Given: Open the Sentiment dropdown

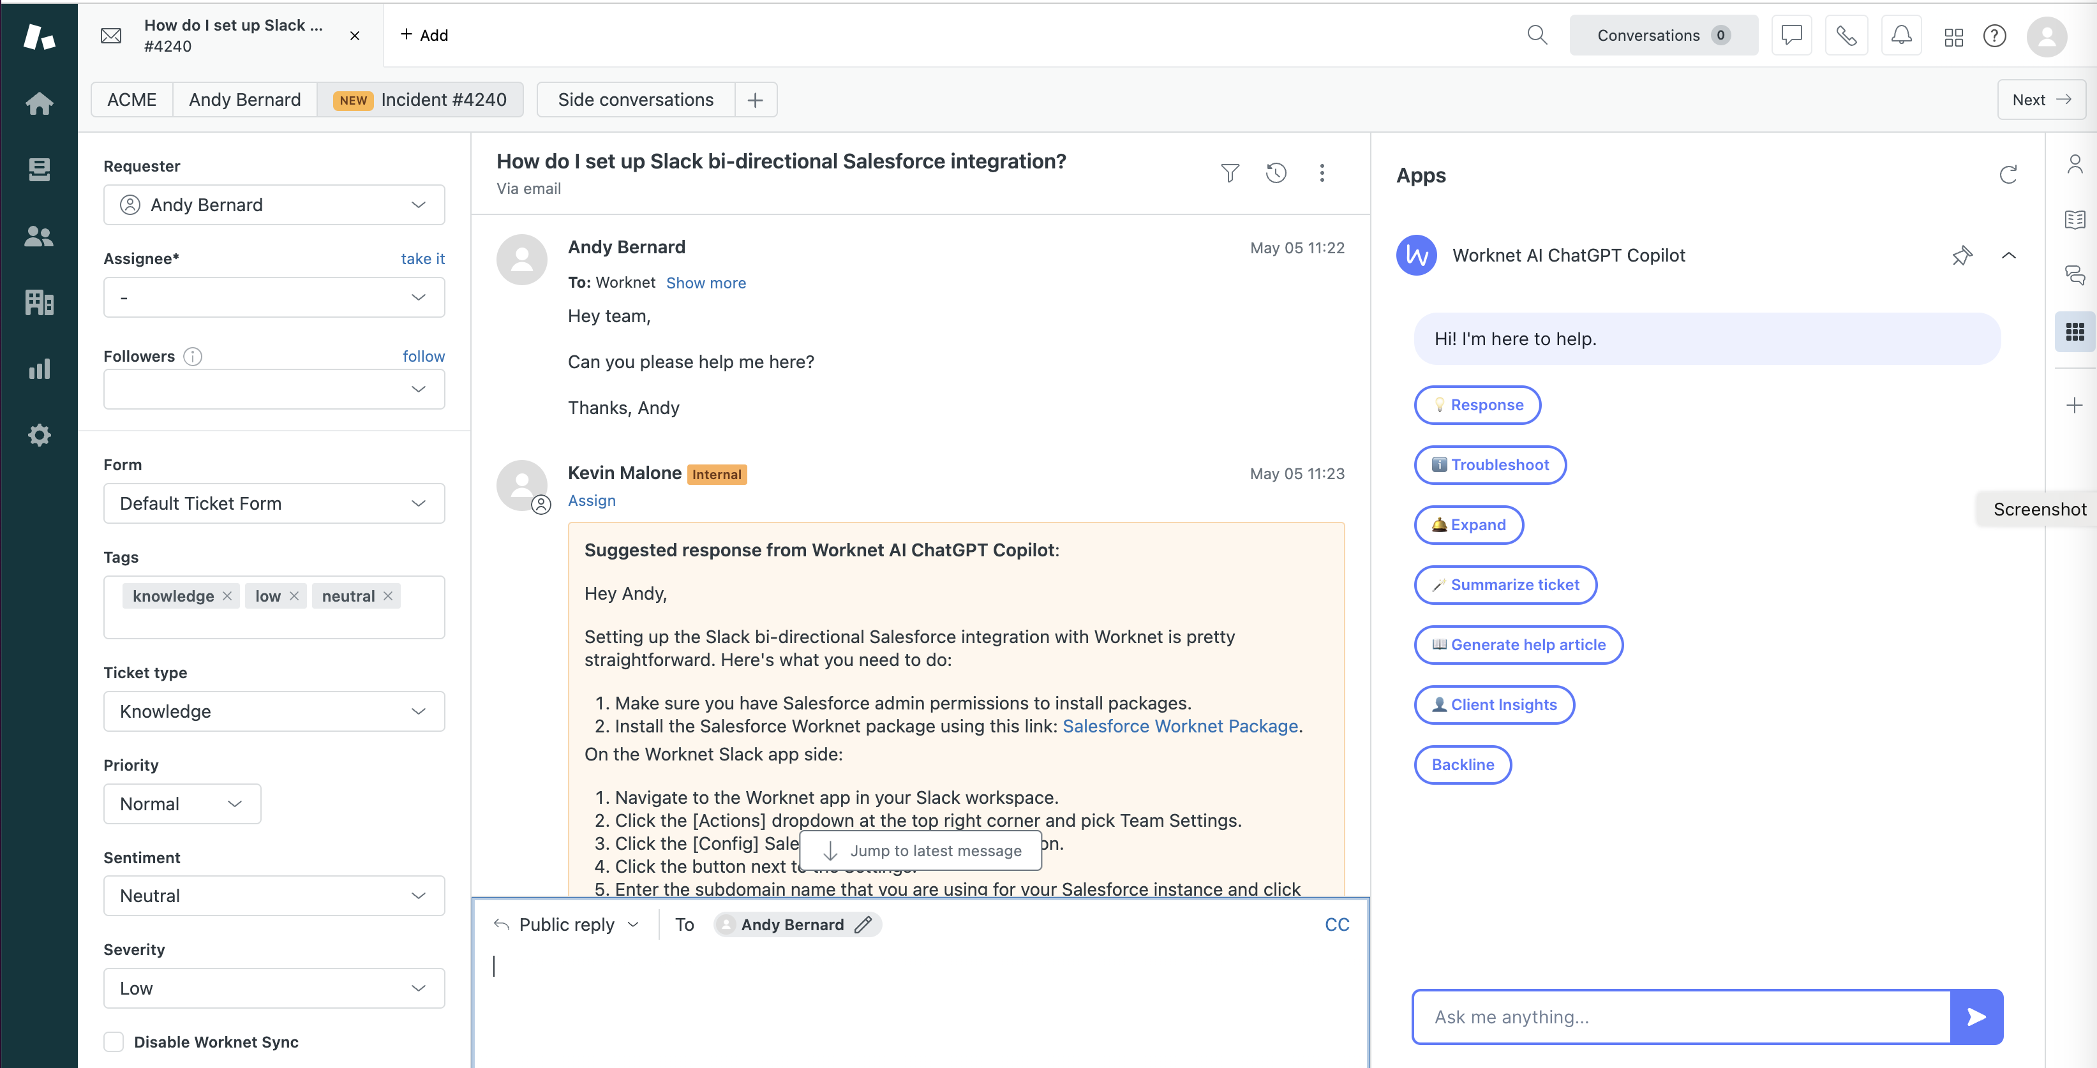Looking at the screenshot, I should tap(274, 896).
